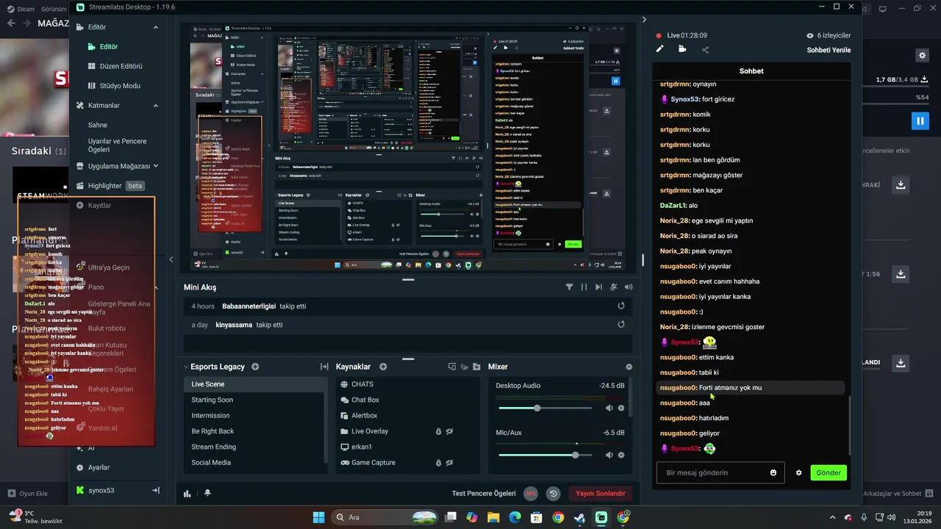The width and height of the screenshot is (941, 529).
Task: Click Steam settings gear in background window
Action: [x=922, y=55]
